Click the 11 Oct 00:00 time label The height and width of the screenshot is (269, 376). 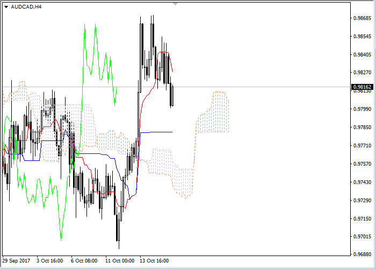(120, 261)
